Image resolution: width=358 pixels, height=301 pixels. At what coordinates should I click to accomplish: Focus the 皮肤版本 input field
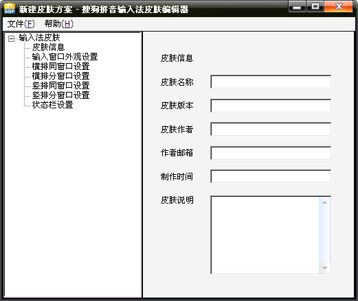(x=271, y=106)
